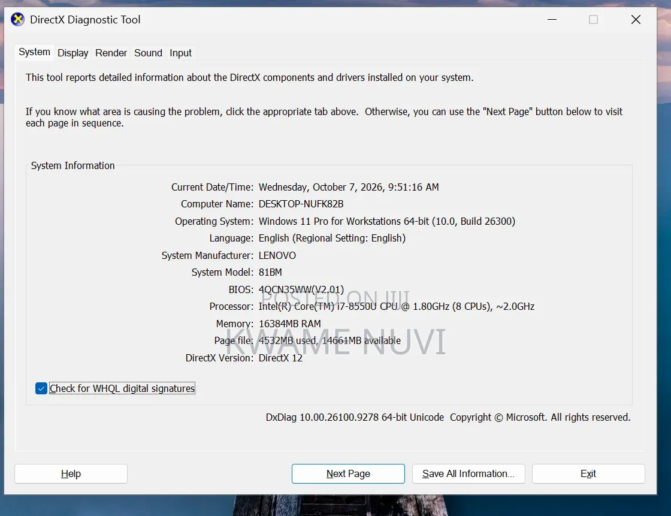Screen dimensions: 671x516
Task: Click the memory value 16384MB RAM
Action: tap(290, 324)
